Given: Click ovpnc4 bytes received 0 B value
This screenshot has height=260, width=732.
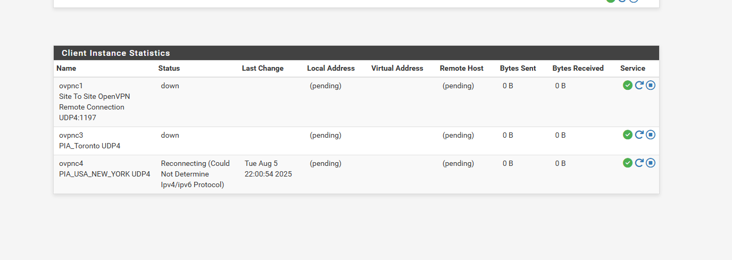Looking at the screenshot, I should tap(561, 163).
